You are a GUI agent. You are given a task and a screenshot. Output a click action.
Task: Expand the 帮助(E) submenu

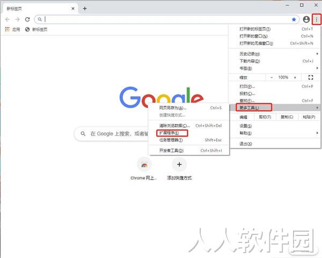275,133
